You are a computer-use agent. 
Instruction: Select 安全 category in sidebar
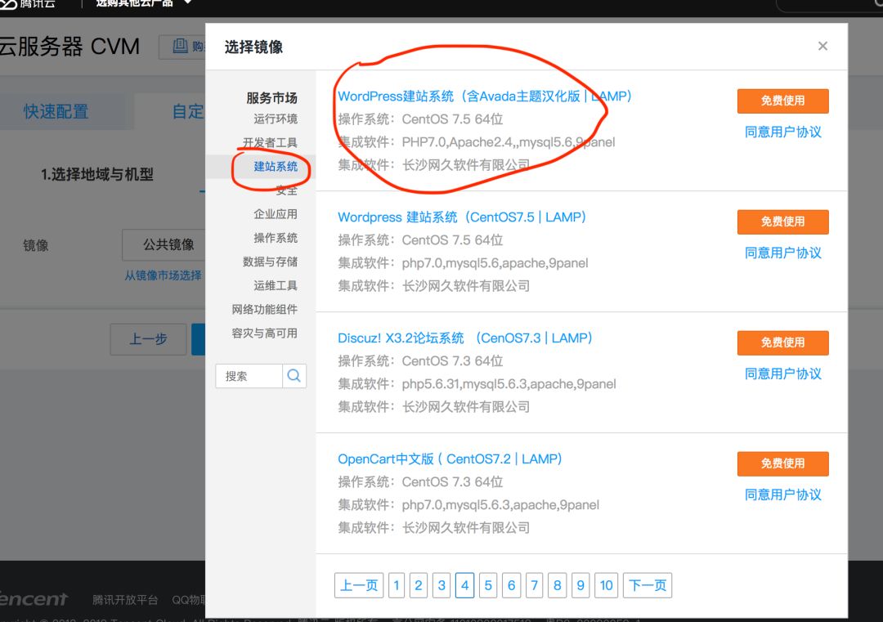[287, 190]
